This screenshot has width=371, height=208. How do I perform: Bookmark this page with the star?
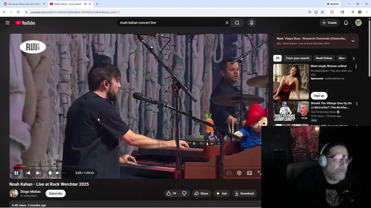322,12
